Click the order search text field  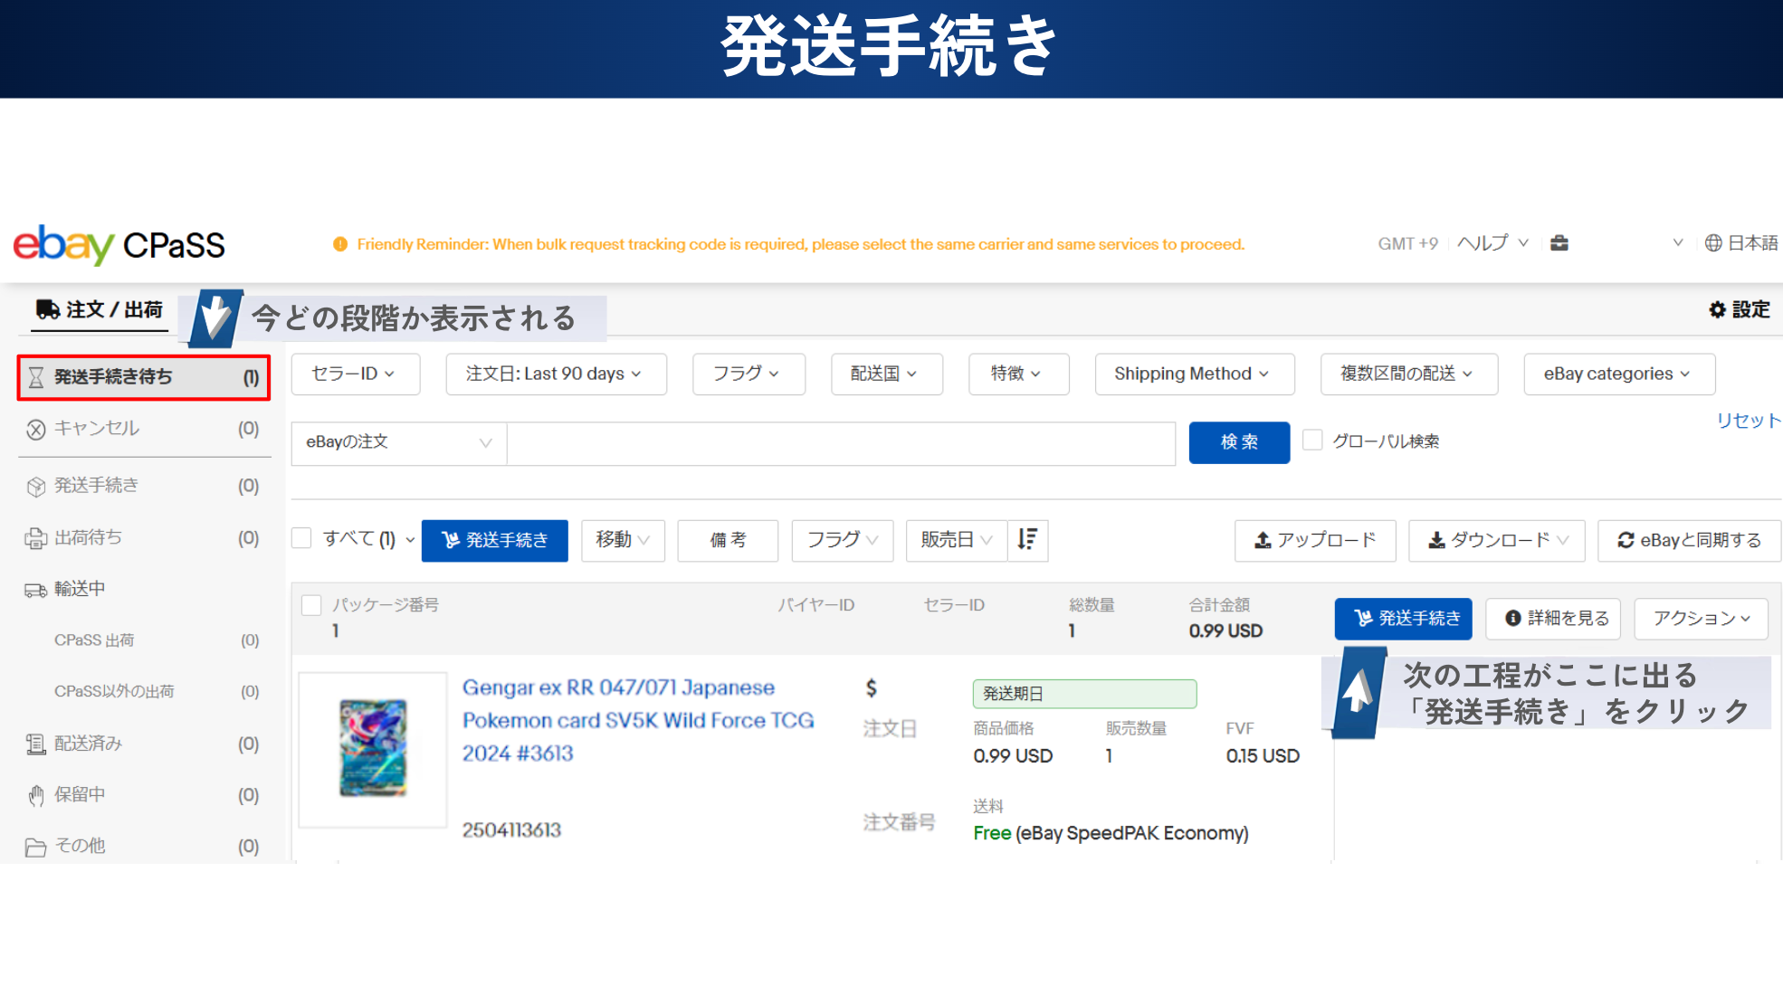[x=840, y=442]
